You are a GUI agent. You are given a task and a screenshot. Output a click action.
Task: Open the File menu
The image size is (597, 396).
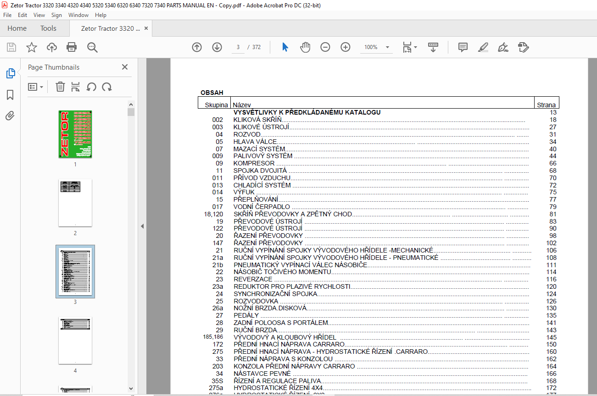7,15
